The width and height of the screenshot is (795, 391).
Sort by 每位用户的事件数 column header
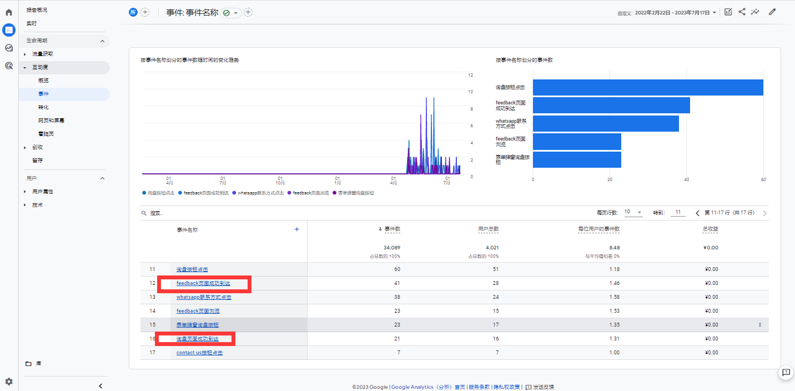(599, 229)
